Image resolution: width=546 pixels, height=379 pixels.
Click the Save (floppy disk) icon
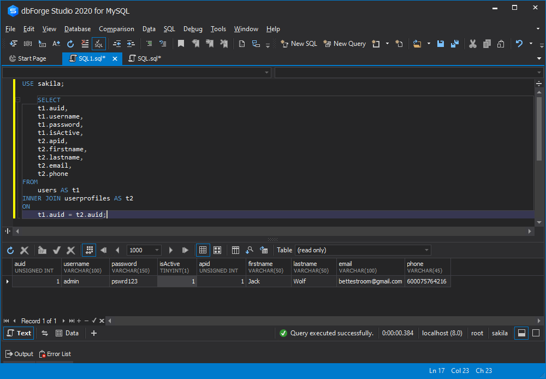(441, 44)
